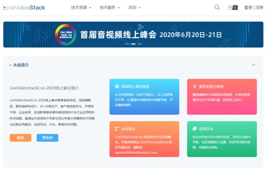The height and width of the screenshot is (170, 266).
Task: Open the search magnifier icon
Action: click(x=217, y=7)
